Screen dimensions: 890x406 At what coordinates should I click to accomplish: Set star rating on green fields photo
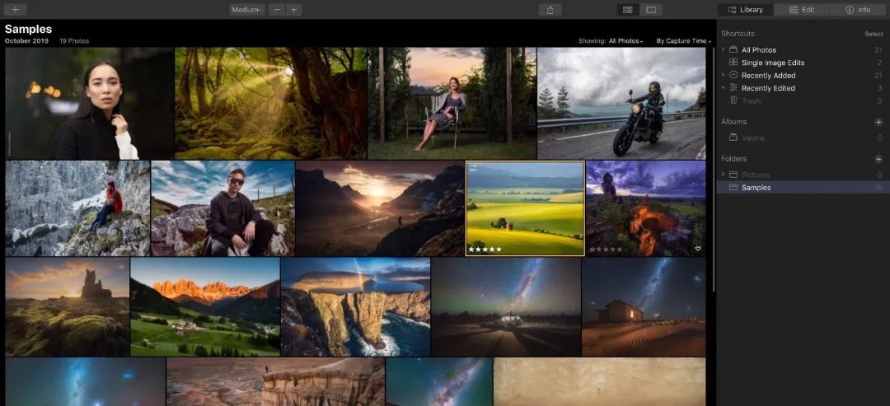tap(485, 250)
